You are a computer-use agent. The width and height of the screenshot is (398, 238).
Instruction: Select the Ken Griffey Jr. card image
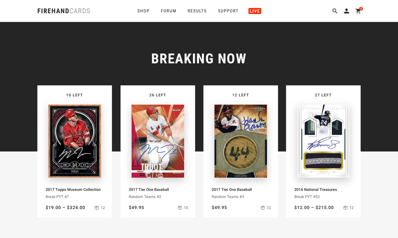(x=323, y=141)
